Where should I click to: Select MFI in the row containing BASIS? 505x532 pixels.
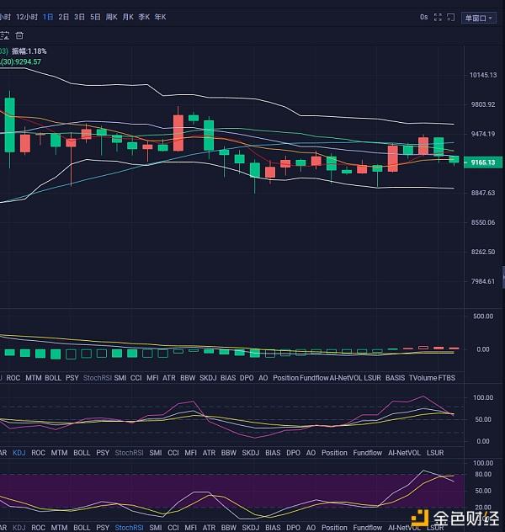[x=152, y=378]
